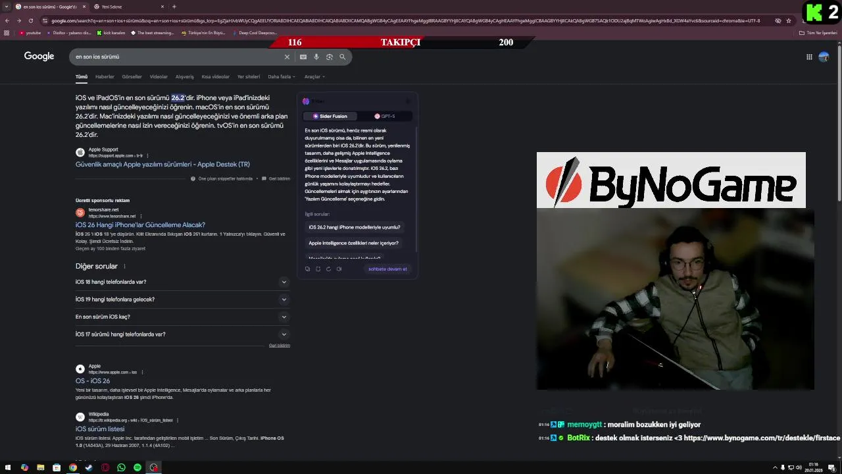This screenshot has height=474, width=842.
Task: Open the taskbar clock and date
Action: (814, 467)
